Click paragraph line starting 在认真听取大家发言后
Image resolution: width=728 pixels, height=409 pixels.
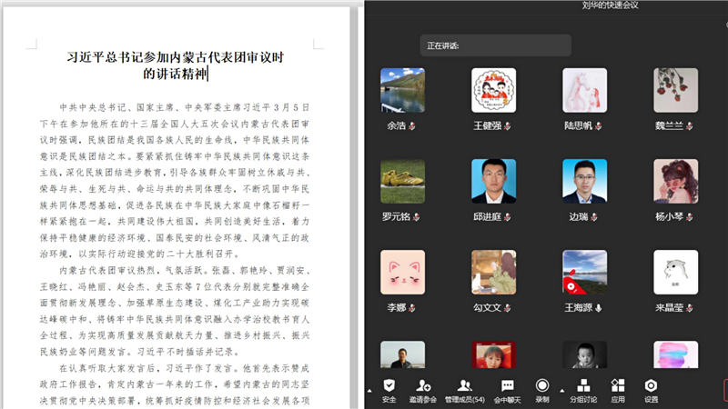pyautogui.click(x=185, y=368)
